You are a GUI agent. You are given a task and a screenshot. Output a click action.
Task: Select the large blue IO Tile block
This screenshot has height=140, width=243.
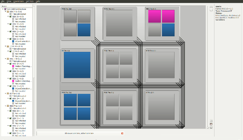tap(77, 65)
